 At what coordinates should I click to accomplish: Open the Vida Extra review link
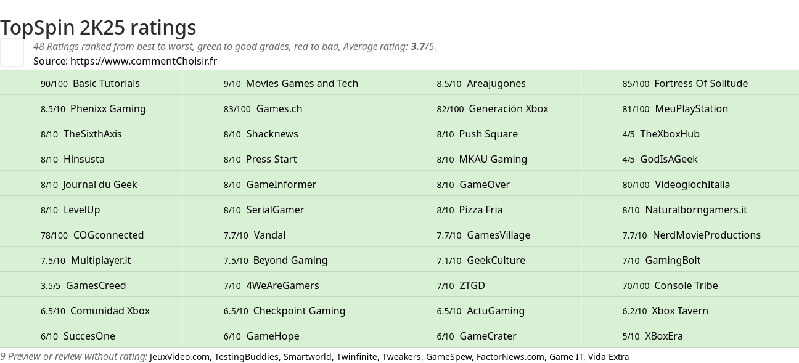(x=608, y=357)
